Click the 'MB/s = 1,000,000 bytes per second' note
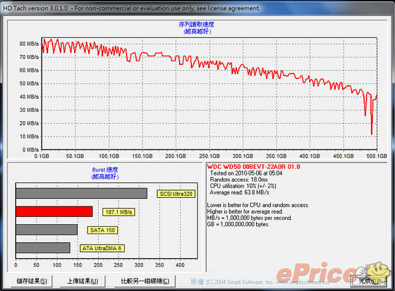This screenshot has width=395, height=291. click(249, 218)
